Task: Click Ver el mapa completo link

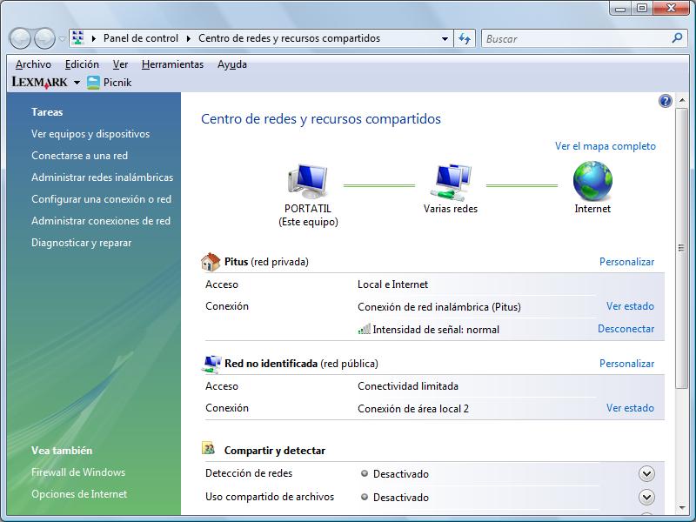Action: (x=606, y=146)
